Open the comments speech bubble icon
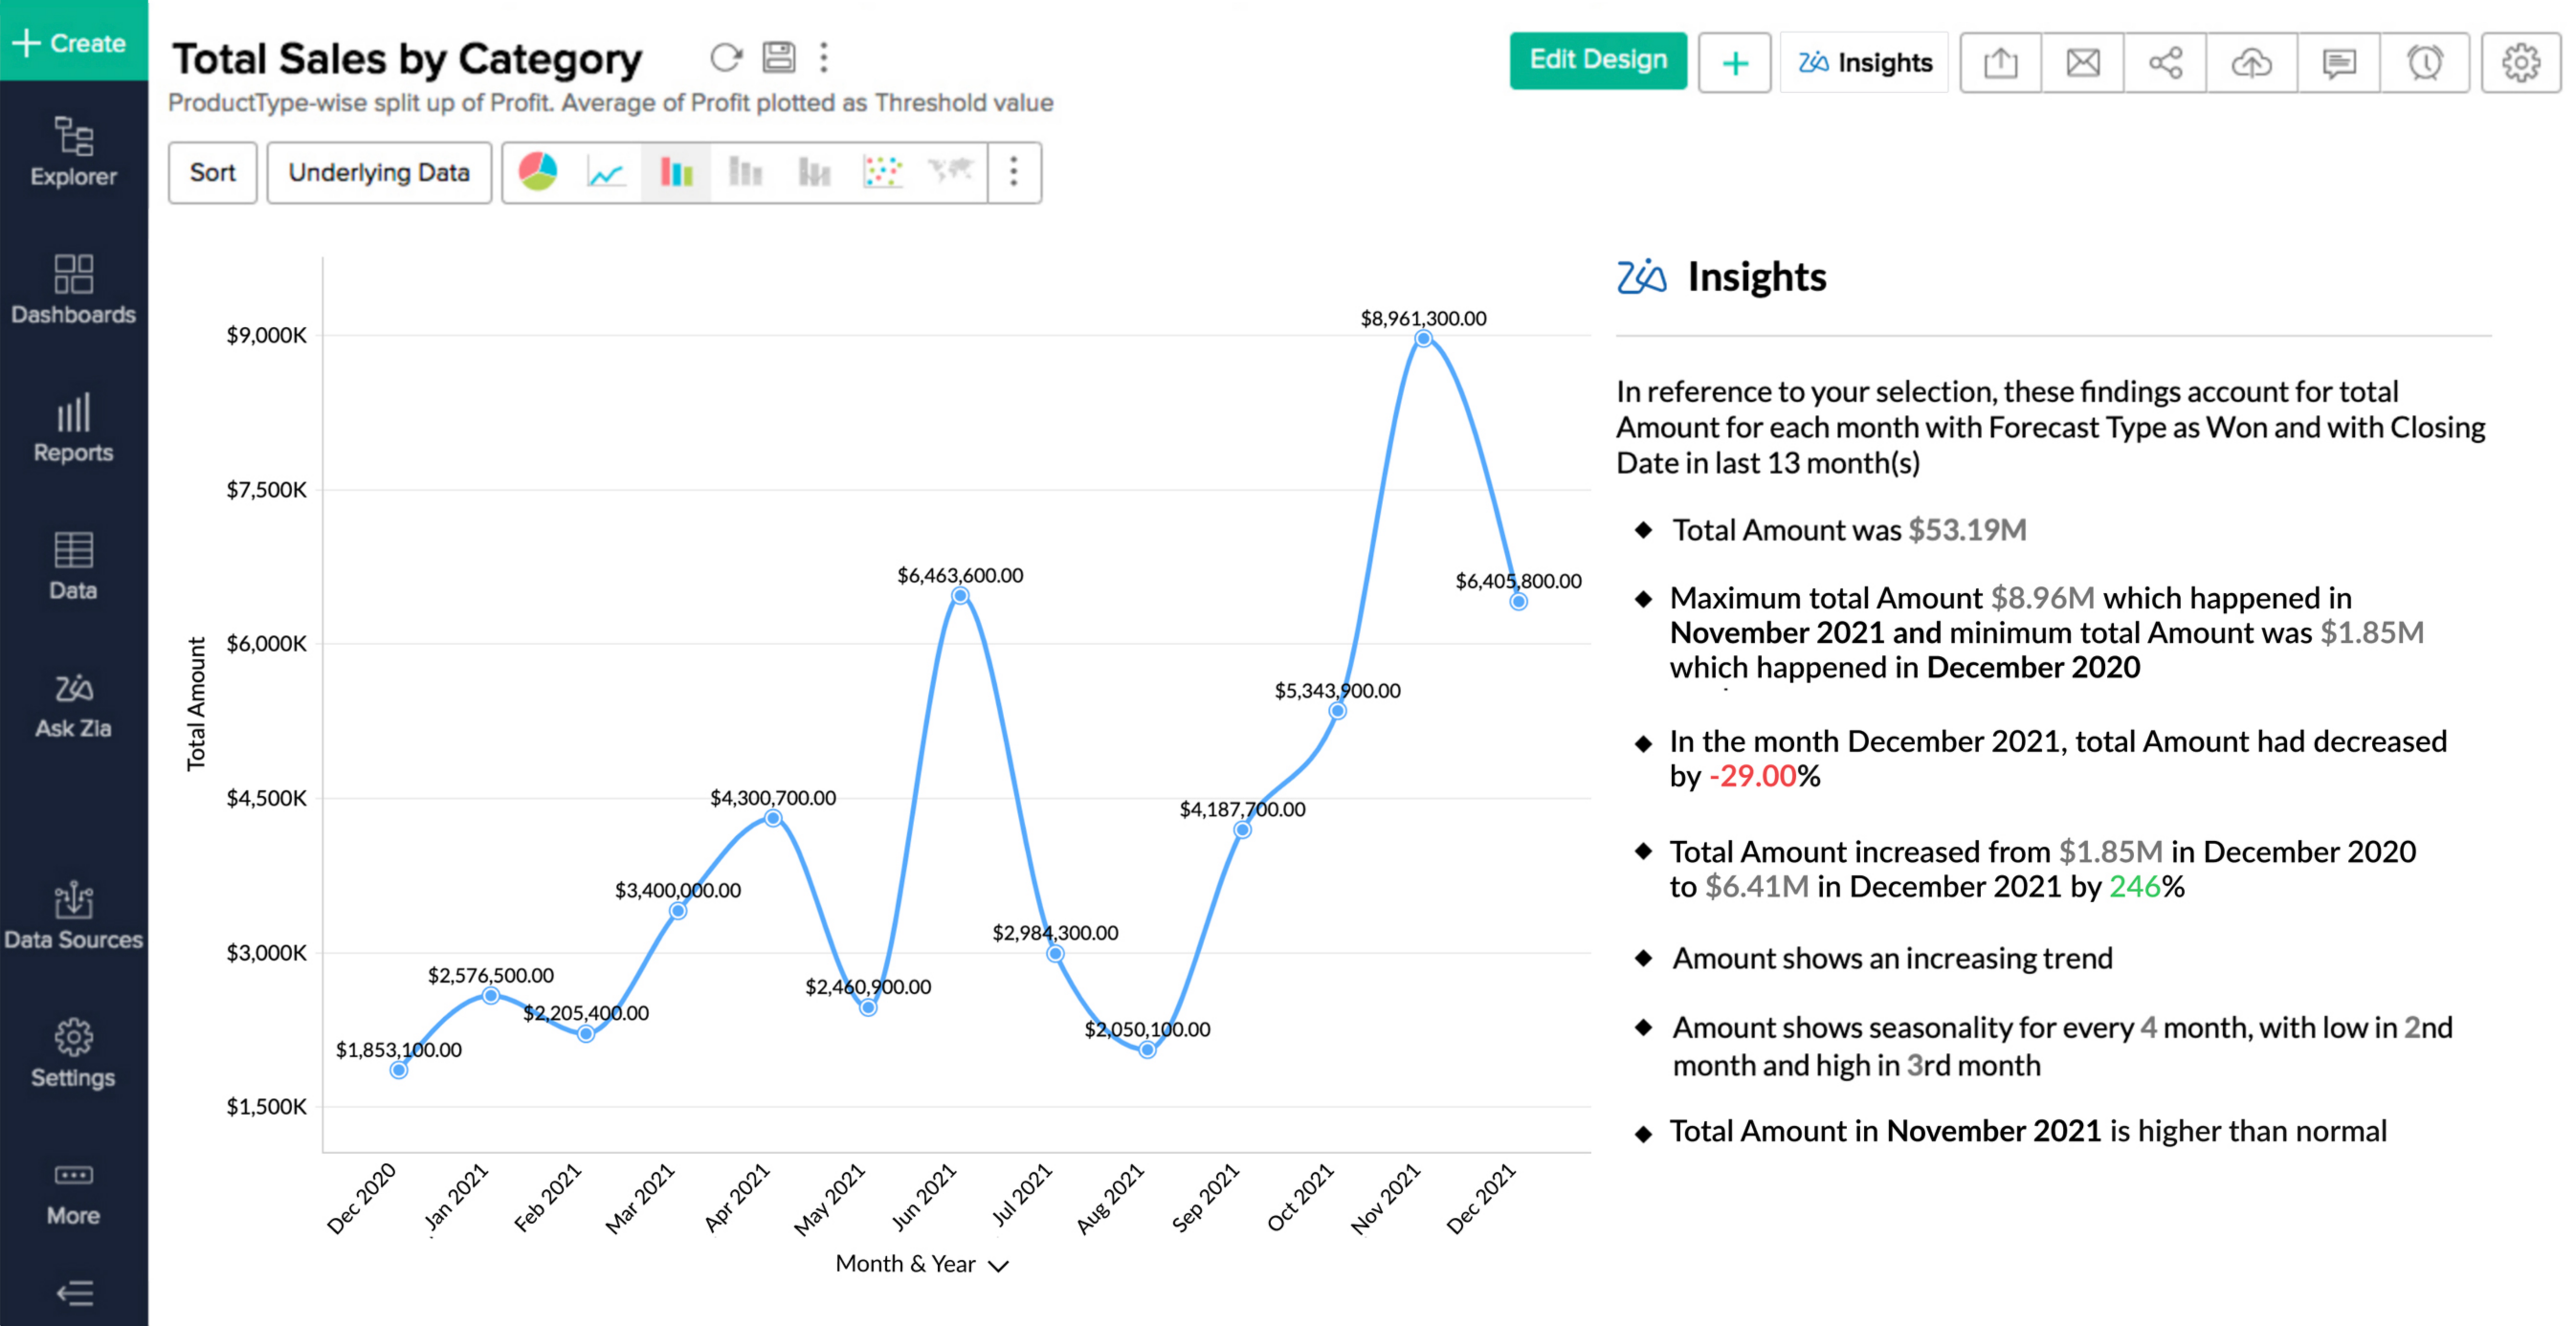The image size is (2576, 1326). (2338, 63)
